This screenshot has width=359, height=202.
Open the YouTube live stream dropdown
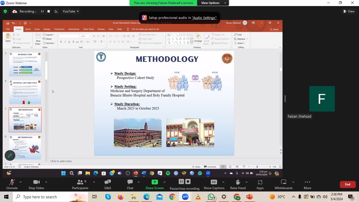click(x=71, y=11)
